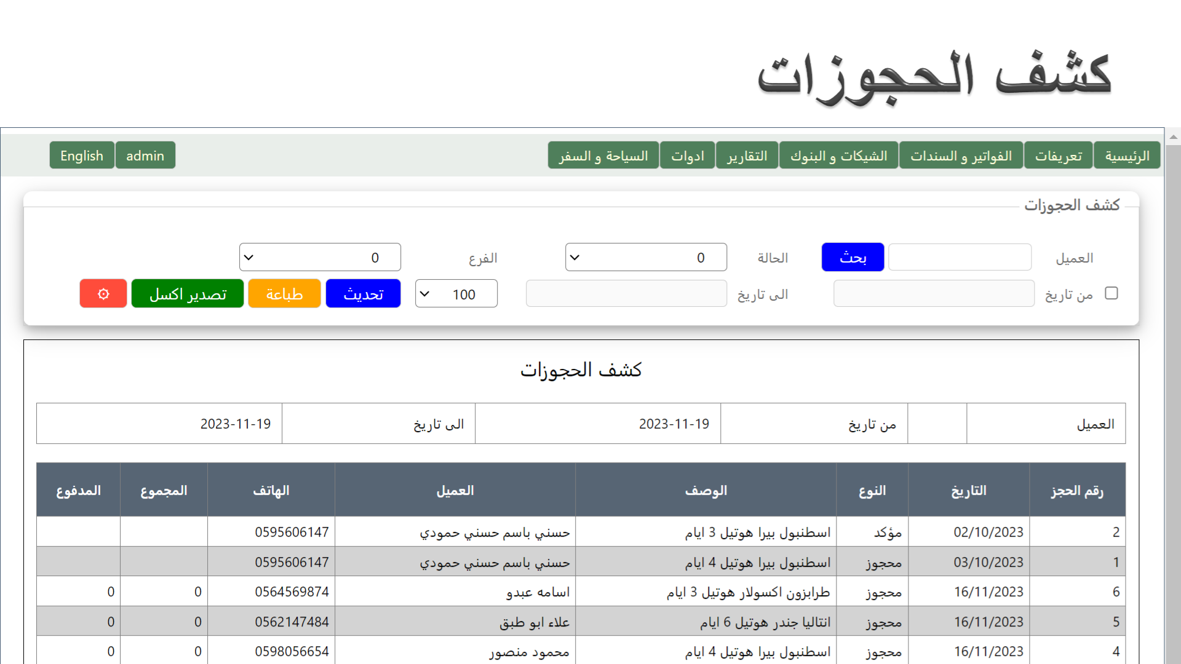Click the الى تاريخ date field
The image size is (1181, 664).
626,294
